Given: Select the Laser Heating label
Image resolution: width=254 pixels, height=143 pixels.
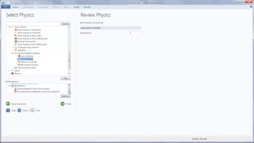Looking at the screenshot, I should point(27,56).
